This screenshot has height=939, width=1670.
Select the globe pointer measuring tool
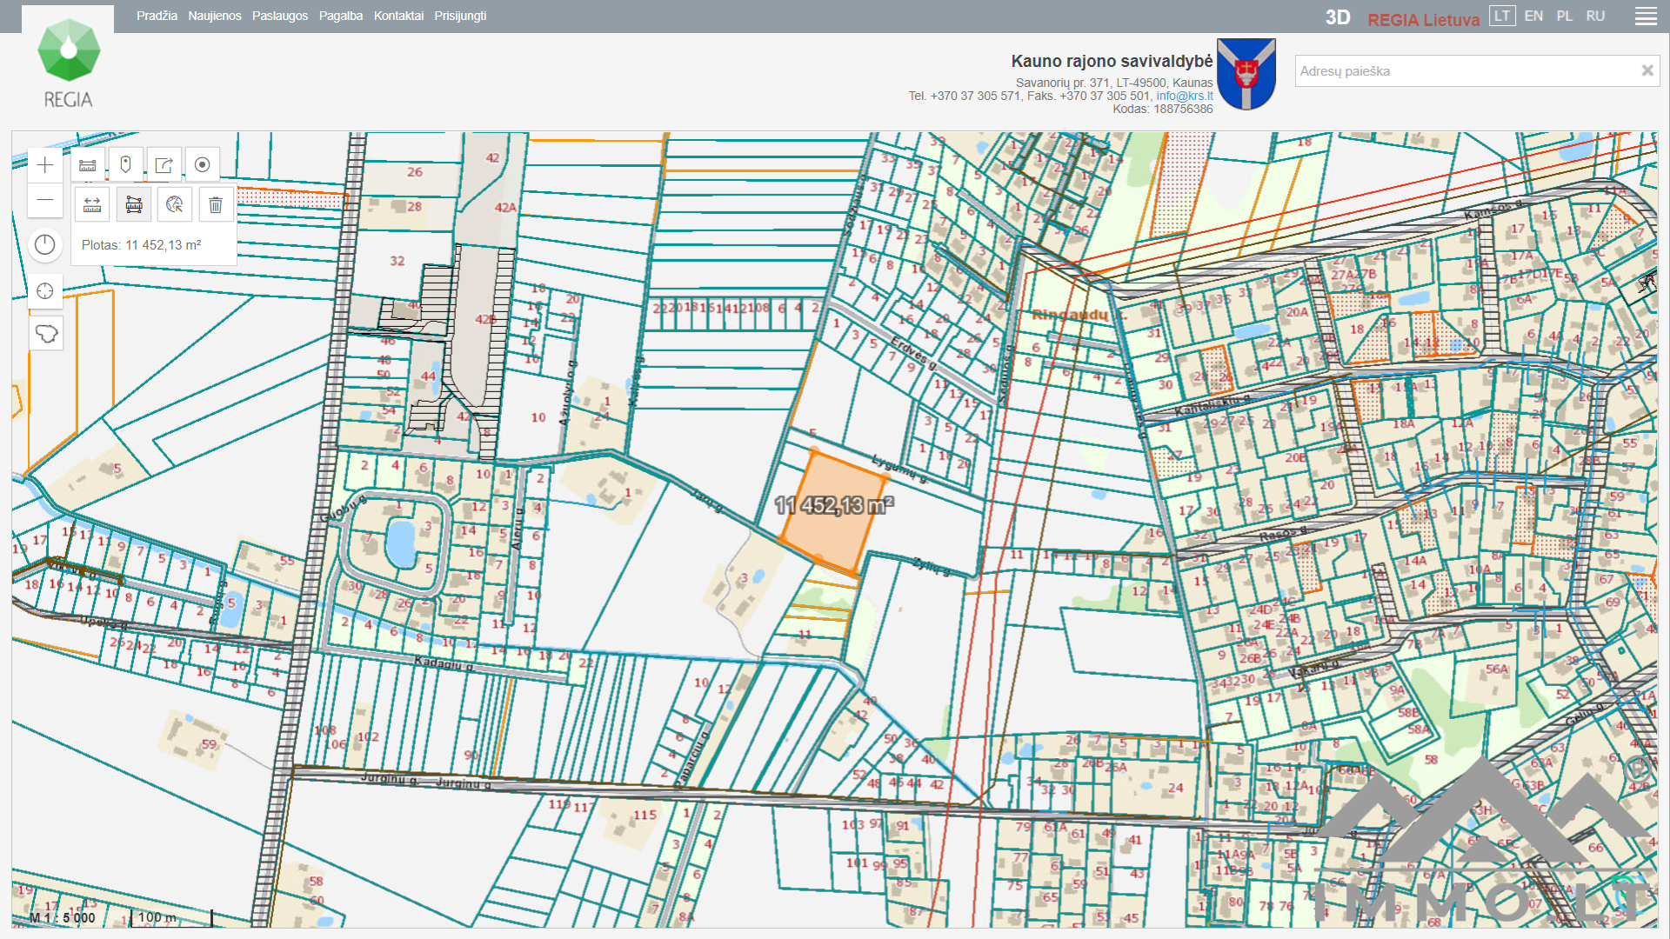tap(175, 204)
